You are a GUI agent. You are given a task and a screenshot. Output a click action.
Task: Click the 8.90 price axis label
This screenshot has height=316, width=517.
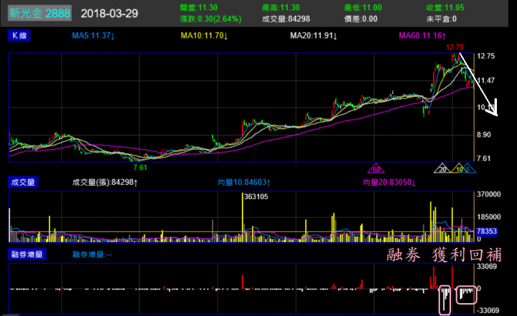click(x=484, y=135)
